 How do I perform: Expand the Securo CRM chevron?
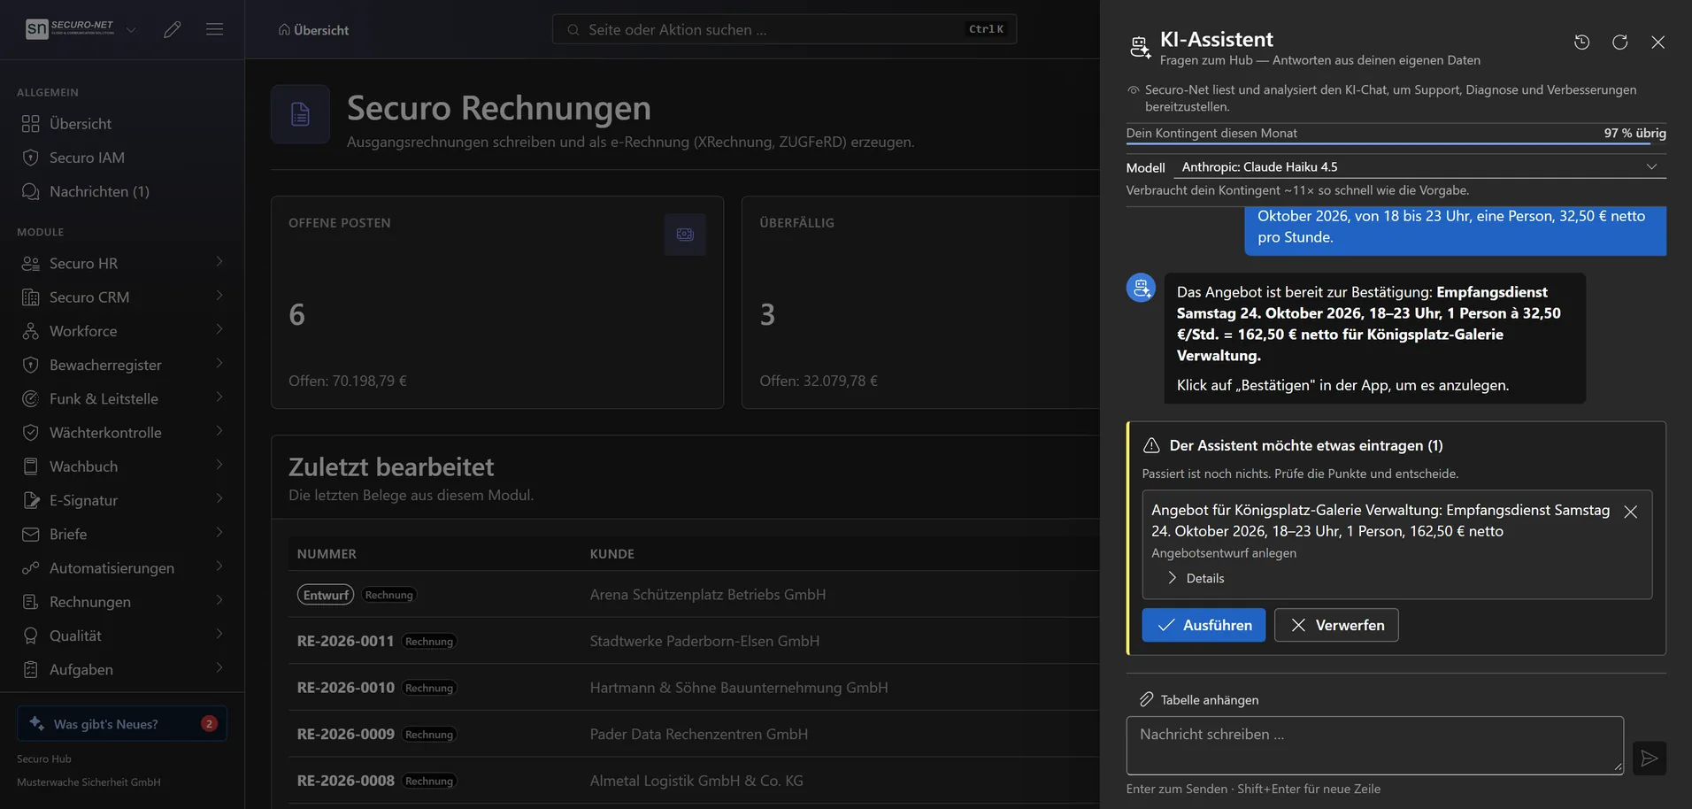point(219,296)
